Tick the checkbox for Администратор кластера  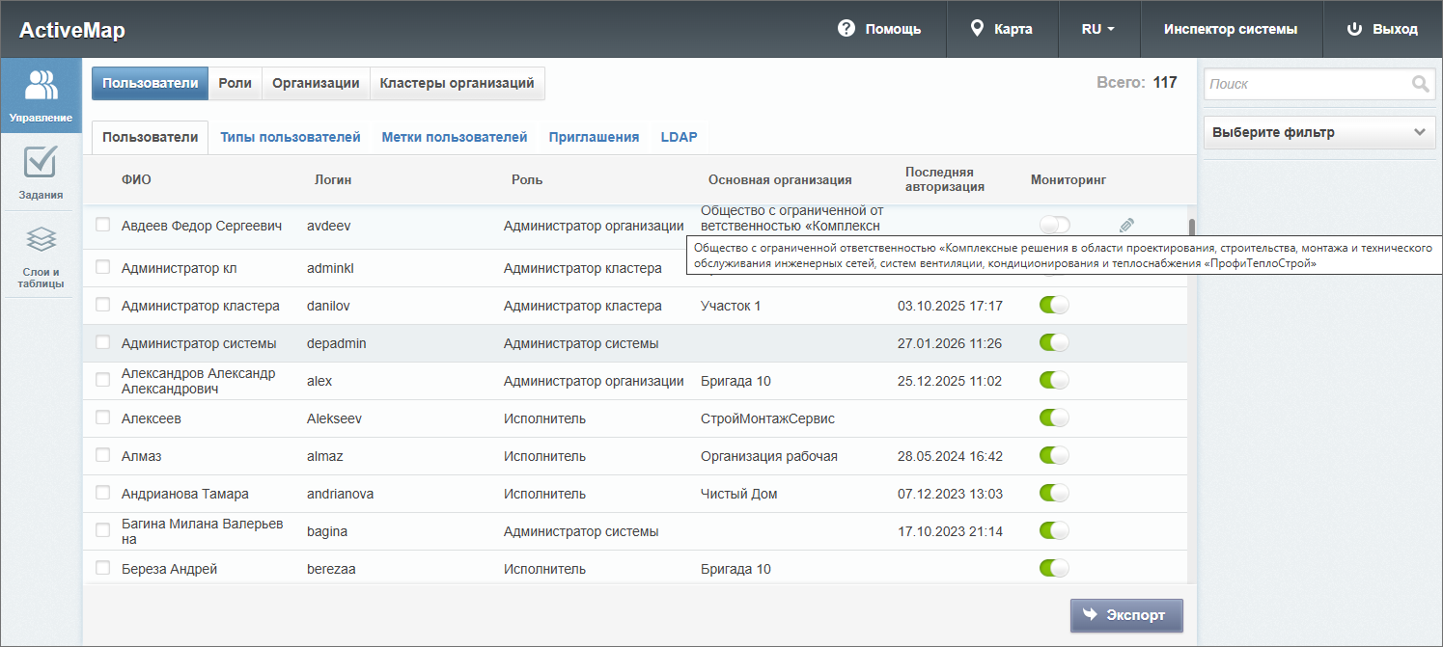point(103,306)
